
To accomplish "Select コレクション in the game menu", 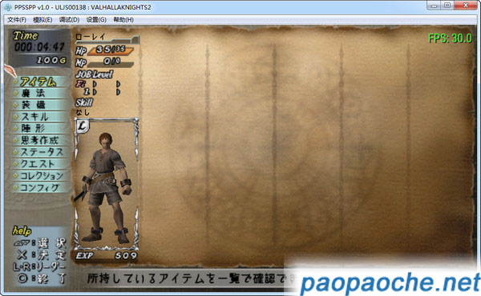I will pyautogui.click(x=41, y=176).
